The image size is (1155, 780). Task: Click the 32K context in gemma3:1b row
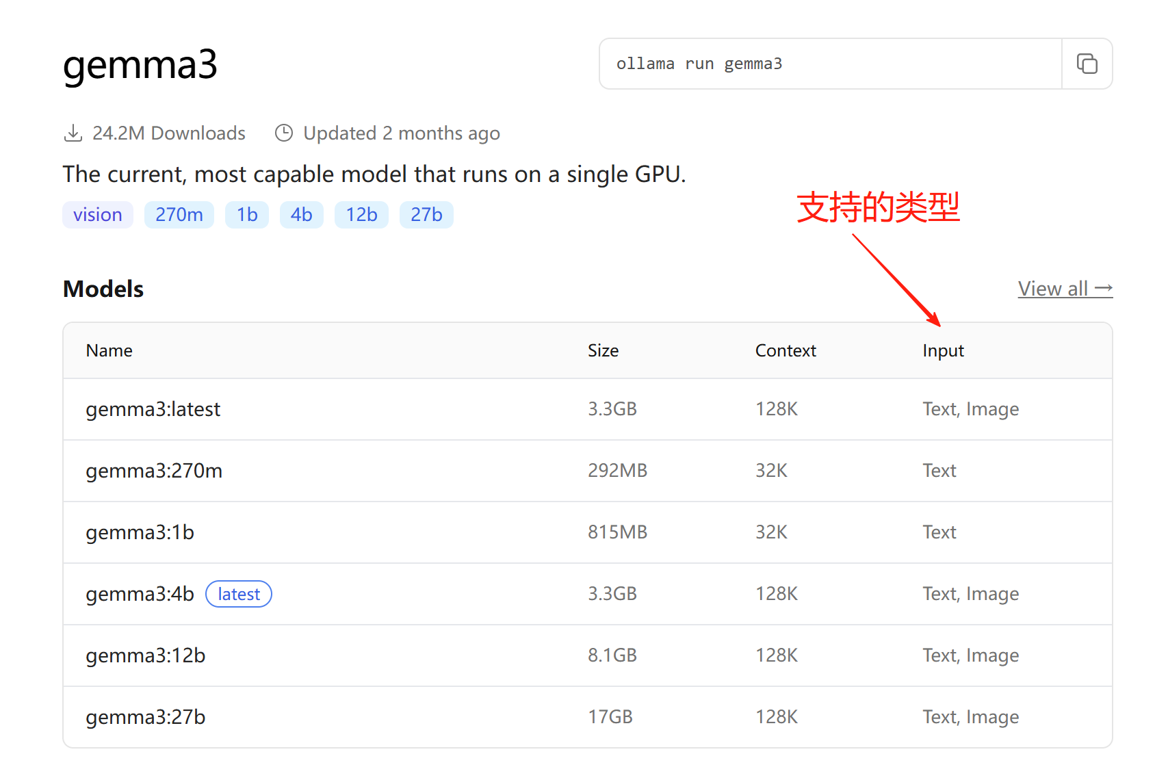(772, 532)
